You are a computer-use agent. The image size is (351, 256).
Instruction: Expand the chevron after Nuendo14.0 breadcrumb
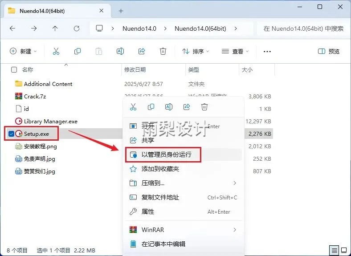pos(165,28)
